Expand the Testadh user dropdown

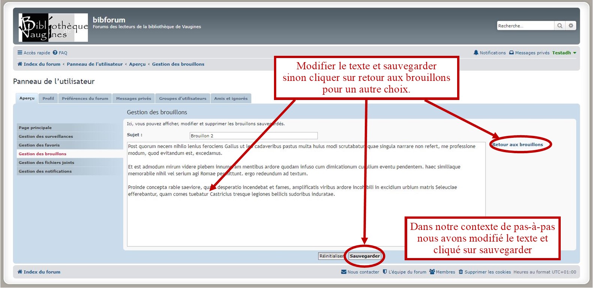tap(564, 53)
